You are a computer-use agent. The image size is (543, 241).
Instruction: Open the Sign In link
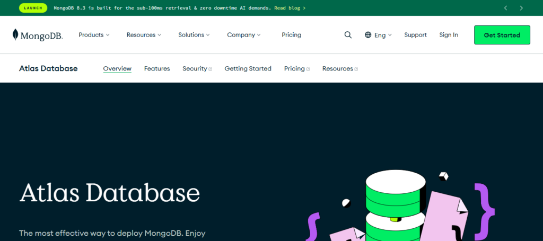[449, 35]
